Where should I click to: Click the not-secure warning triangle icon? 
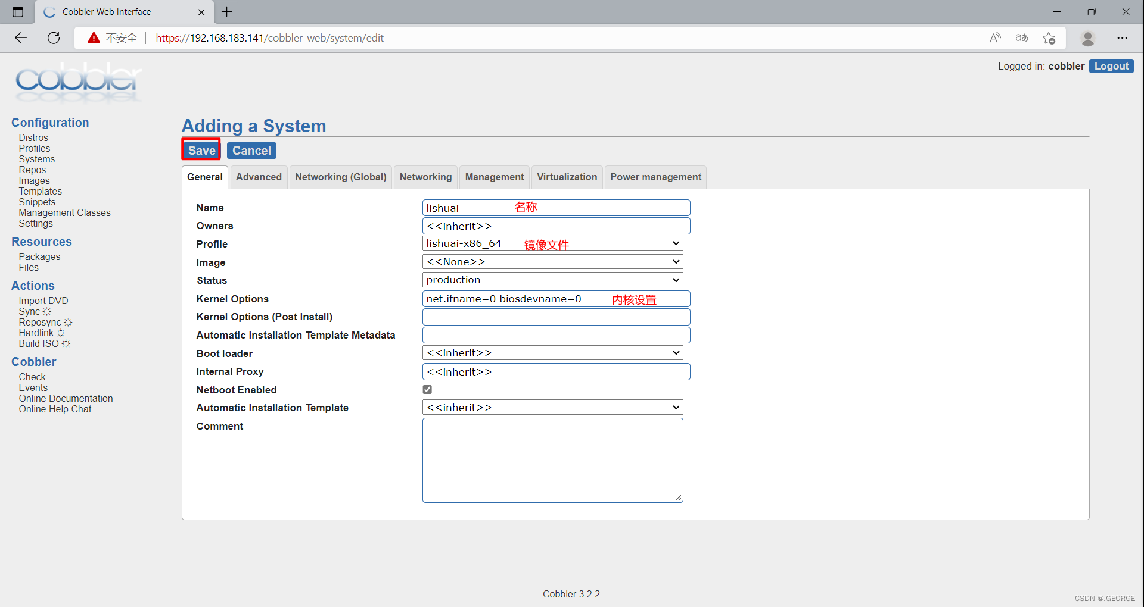94,38
